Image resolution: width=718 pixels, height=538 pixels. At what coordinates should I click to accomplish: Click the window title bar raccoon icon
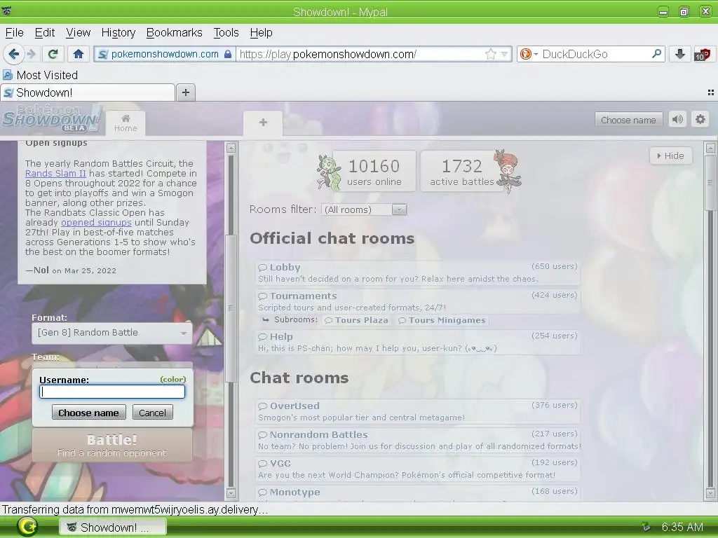pos(7,11)
